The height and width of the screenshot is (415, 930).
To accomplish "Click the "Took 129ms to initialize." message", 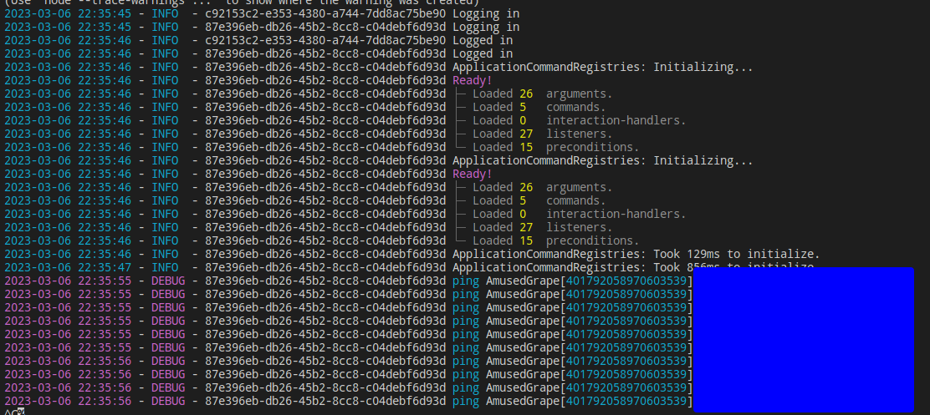I will point(737,254).
